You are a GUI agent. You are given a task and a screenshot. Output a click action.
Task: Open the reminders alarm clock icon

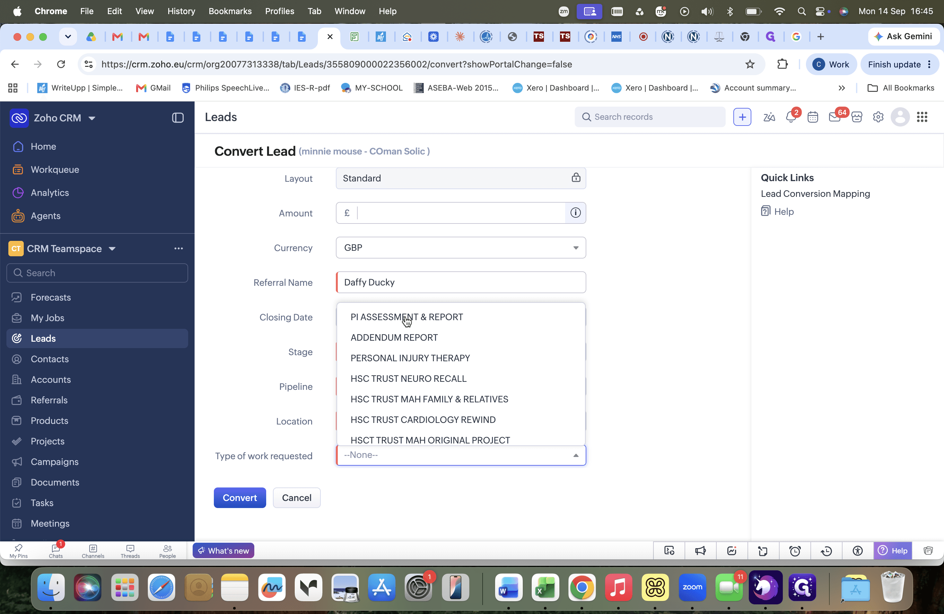click(795, 550)
